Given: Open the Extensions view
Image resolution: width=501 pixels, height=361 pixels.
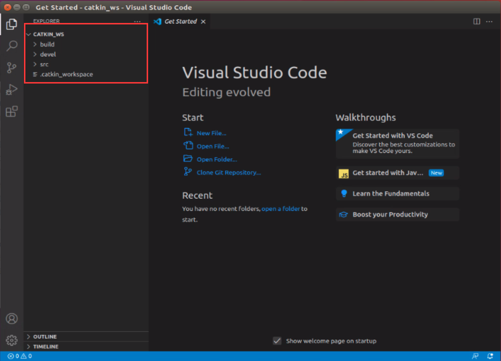Looking at the screenshot, I should pos(12,112).
